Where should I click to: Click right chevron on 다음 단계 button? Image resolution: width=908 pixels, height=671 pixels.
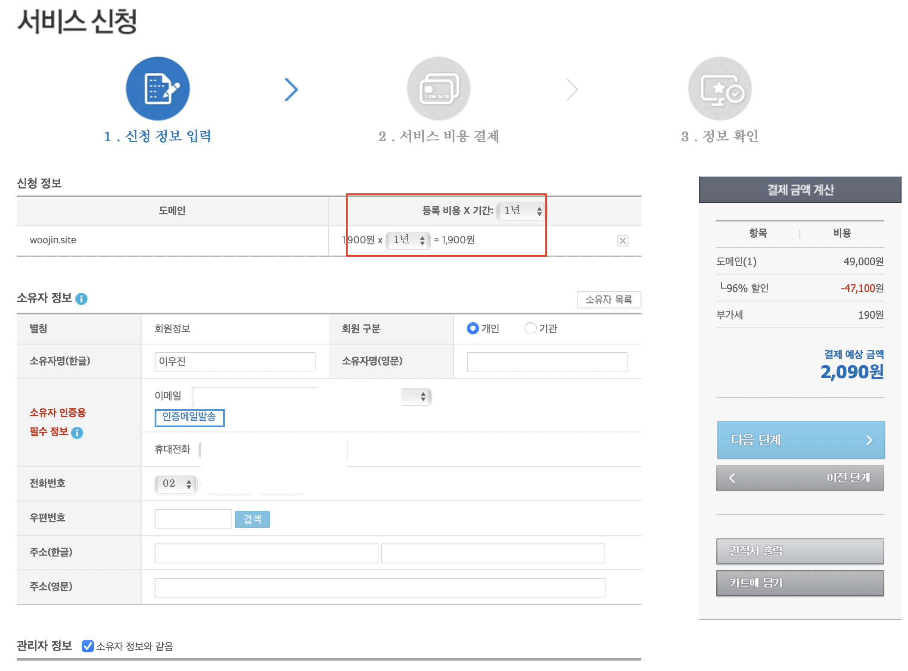click(x=869, y=440)
